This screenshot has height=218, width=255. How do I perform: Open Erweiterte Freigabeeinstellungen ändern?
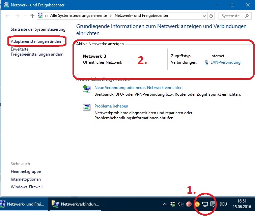(x=37, y=52)
